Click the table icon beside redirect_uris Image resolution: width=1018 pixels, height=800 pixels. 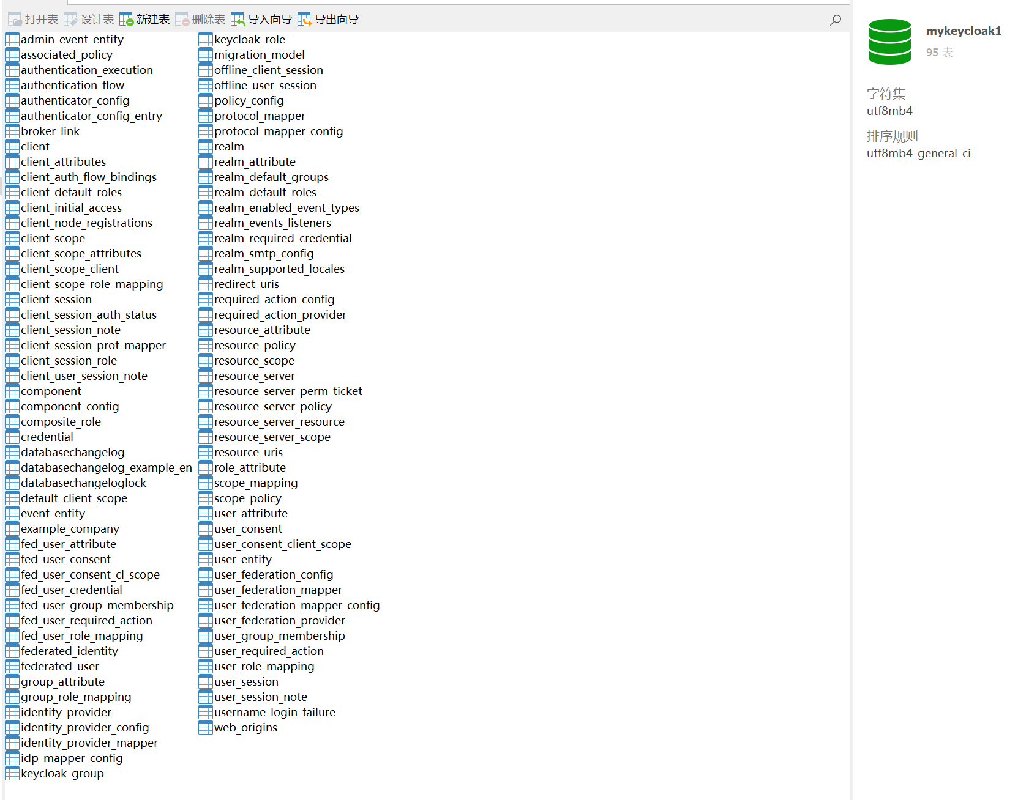(x=206, y=284)
